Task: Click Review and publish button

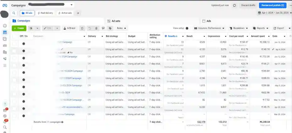Action: (x=272, y=5)
